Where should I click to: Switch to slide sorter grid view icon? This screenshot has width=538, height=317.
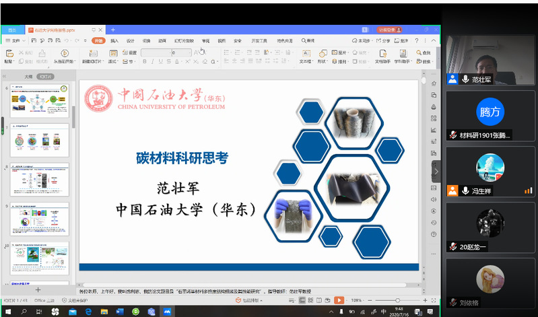pyautogui.click(x=310, y=300)
